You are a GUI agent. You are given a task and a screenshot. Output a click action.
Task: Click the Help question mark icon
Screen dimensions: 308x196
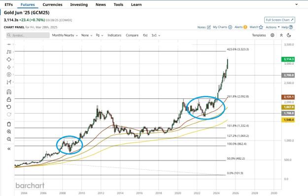click(291, 27)
